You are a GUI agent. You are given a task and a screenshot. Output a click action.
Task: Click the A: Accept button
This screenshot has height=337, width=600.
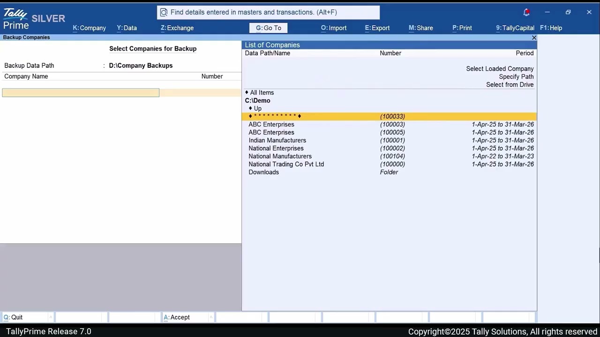tap(188, 317)
